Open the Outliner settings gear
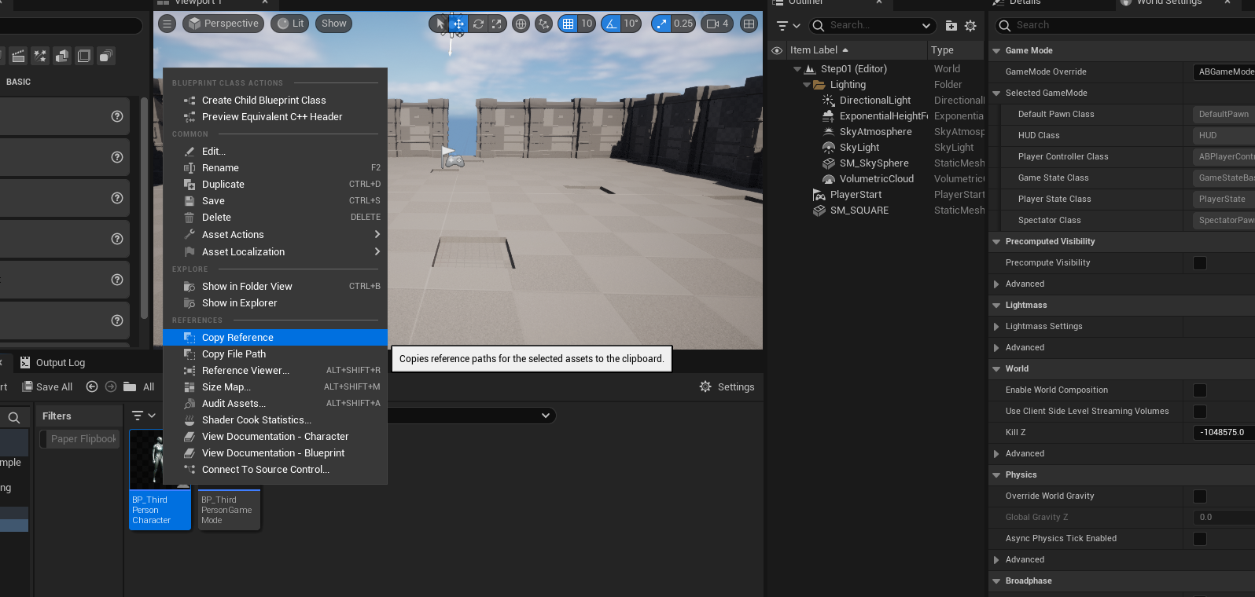 coord(970,26)
